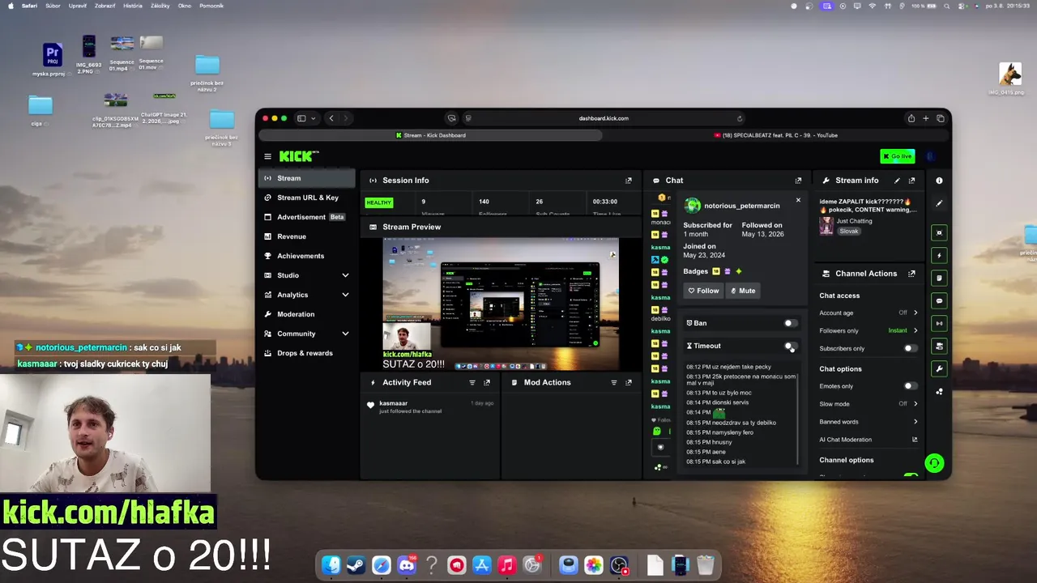Go back with the Safari back arrow

[331, 118]
